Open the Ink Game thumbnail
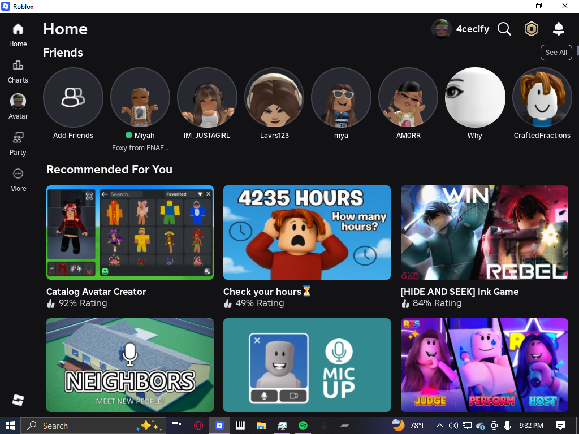Screen dimensions: 579x434 [x=485, y=232]
